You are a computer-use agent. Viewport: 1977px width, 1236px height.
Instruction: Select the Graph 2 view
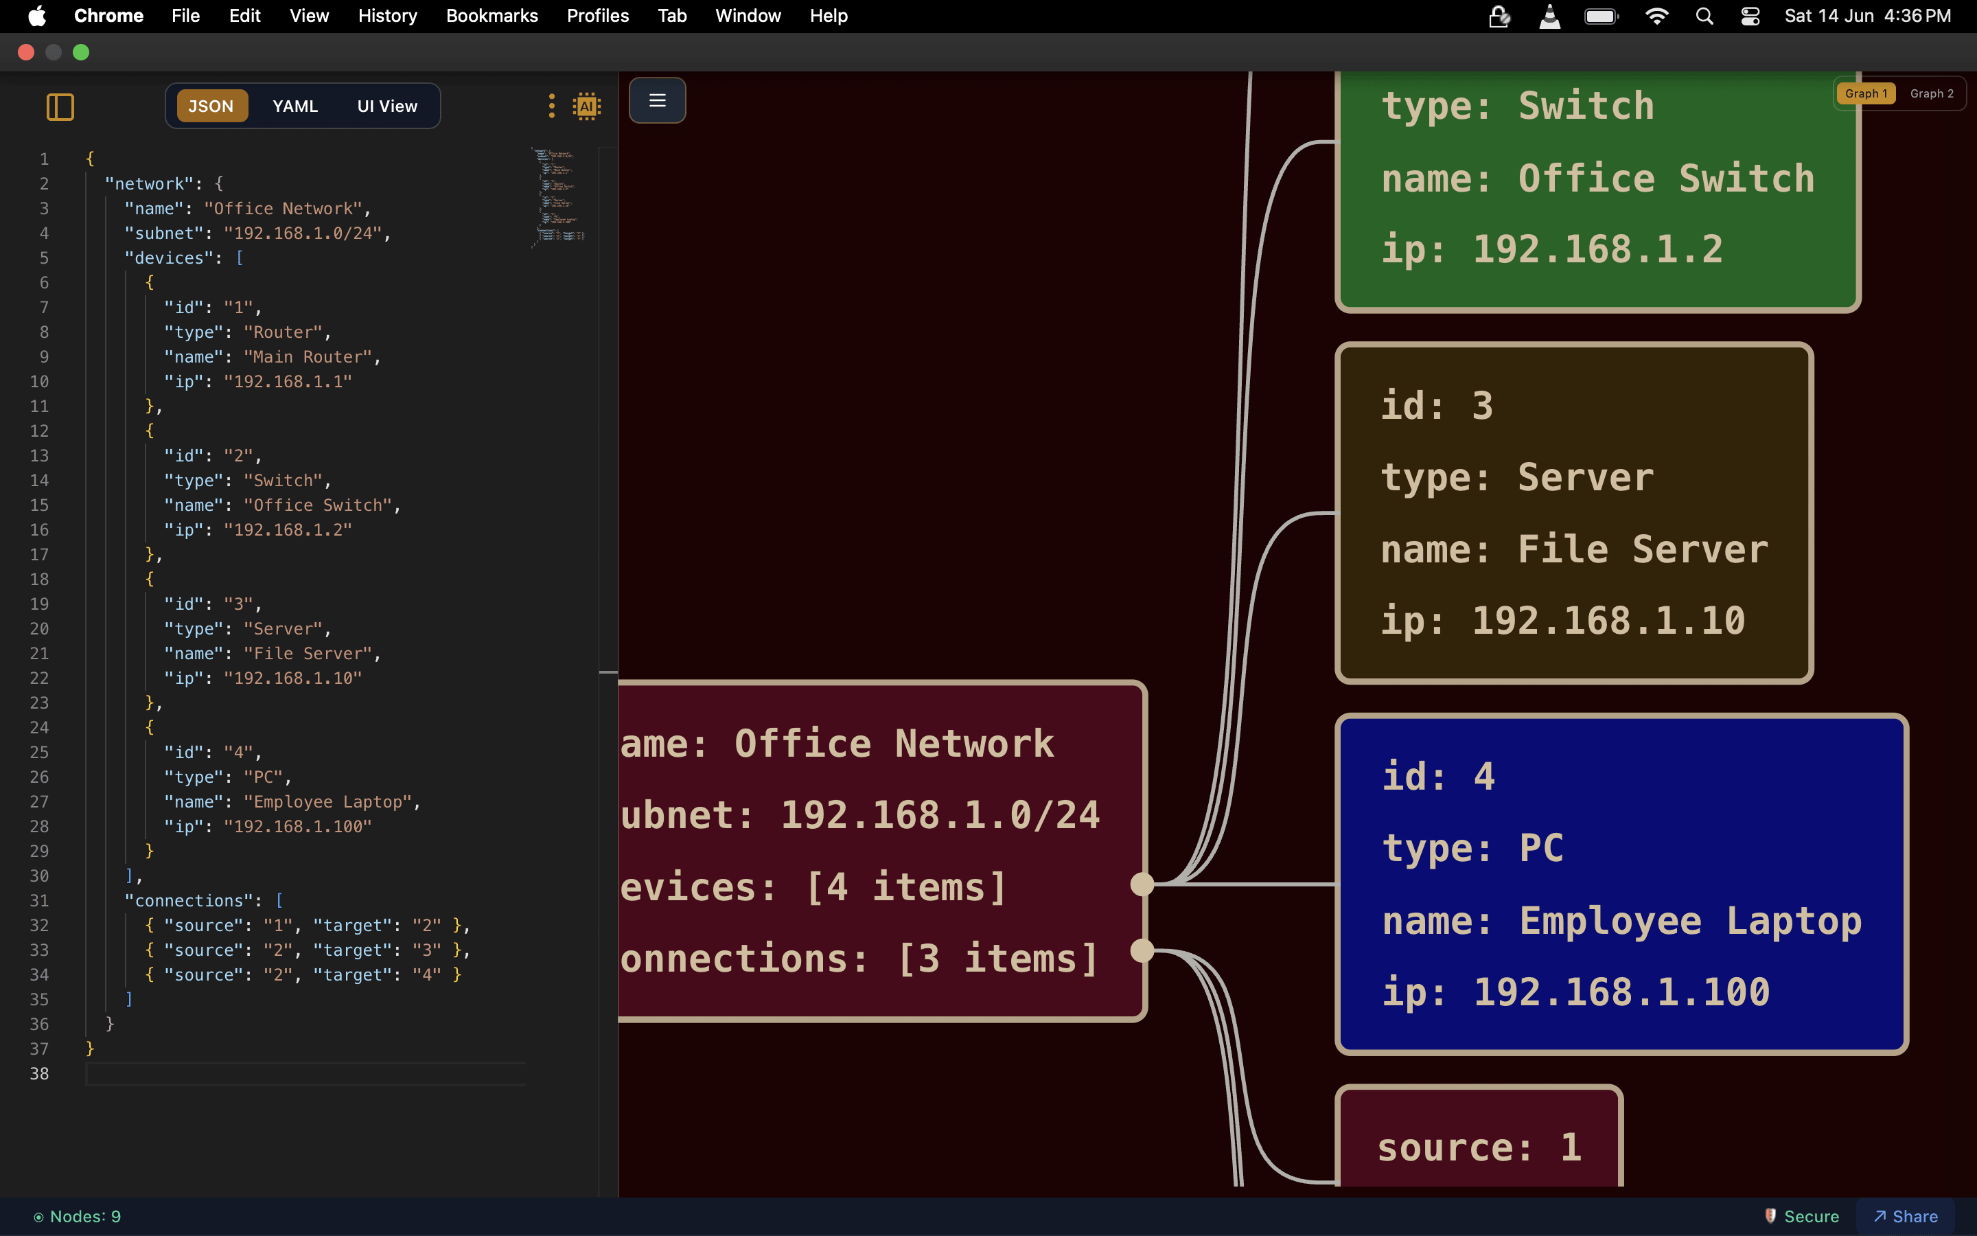[1931, 94]
